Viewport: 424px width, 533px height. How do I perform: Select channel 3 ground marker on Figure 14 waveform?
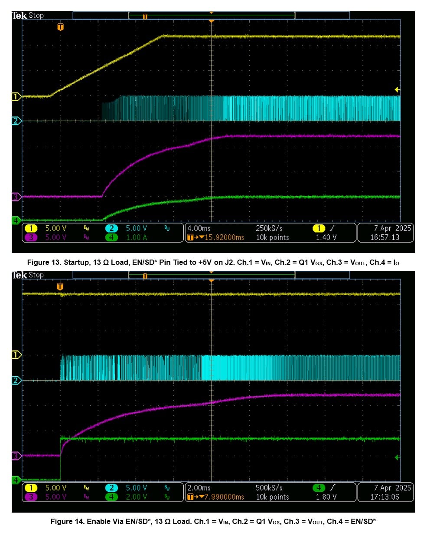coord(16,456)
